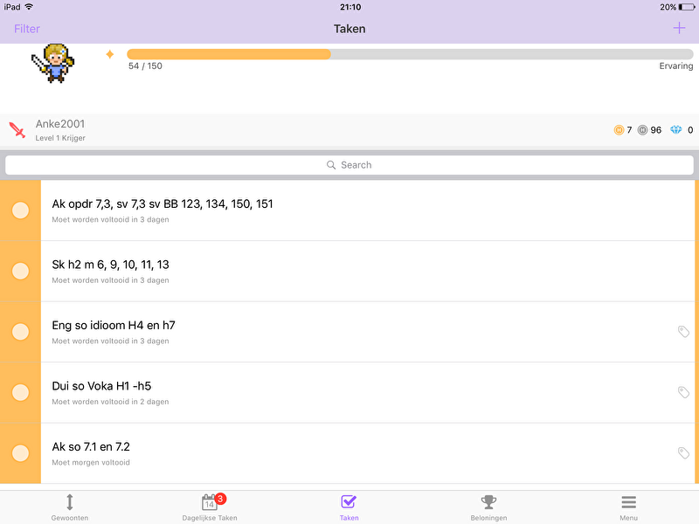The image size is (699, 524).
Task: Tick the Dui so Voka H1 -h5 checkbox
Action: 20,393
